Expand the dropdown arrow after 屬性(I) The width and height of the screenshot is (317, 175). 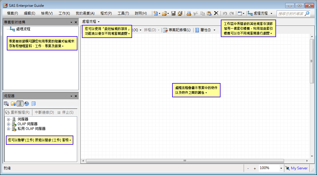point(214,30)
